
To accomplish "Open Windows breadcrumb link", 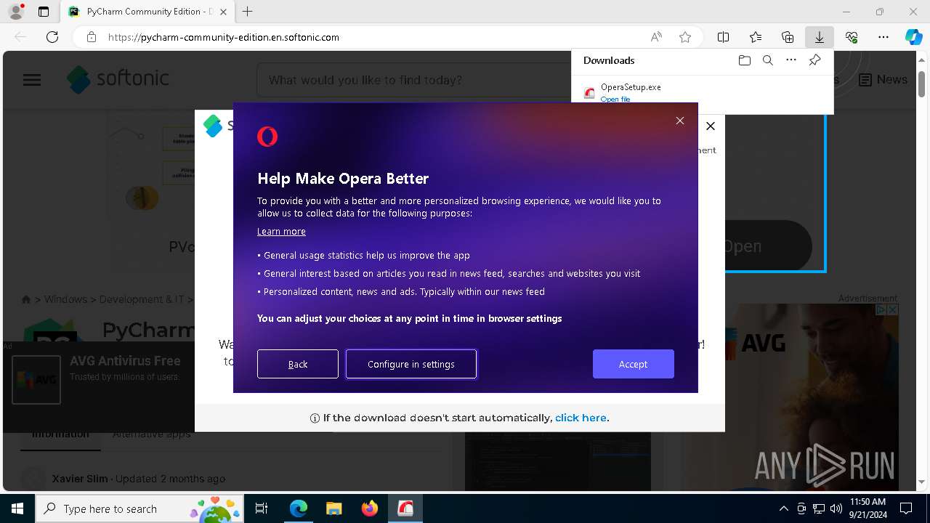I will coord(65,299).
